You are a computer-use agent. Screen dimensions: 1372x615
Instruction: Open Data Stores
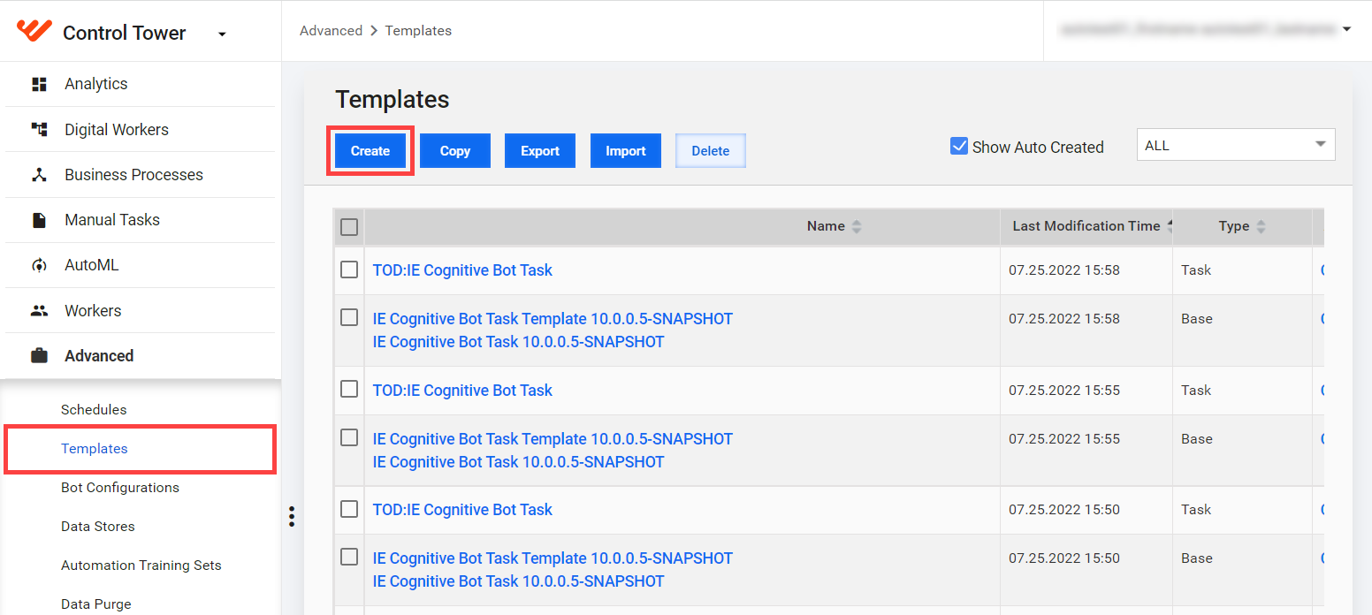pos(98,527)
